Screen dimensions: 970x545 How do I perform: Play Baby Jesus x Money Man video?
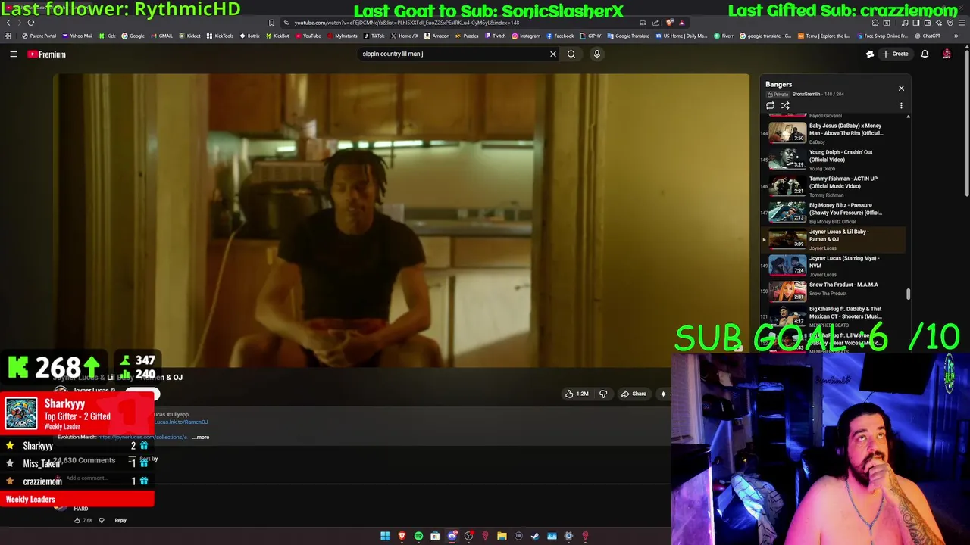pyautogui.click(x=834, y=133)
